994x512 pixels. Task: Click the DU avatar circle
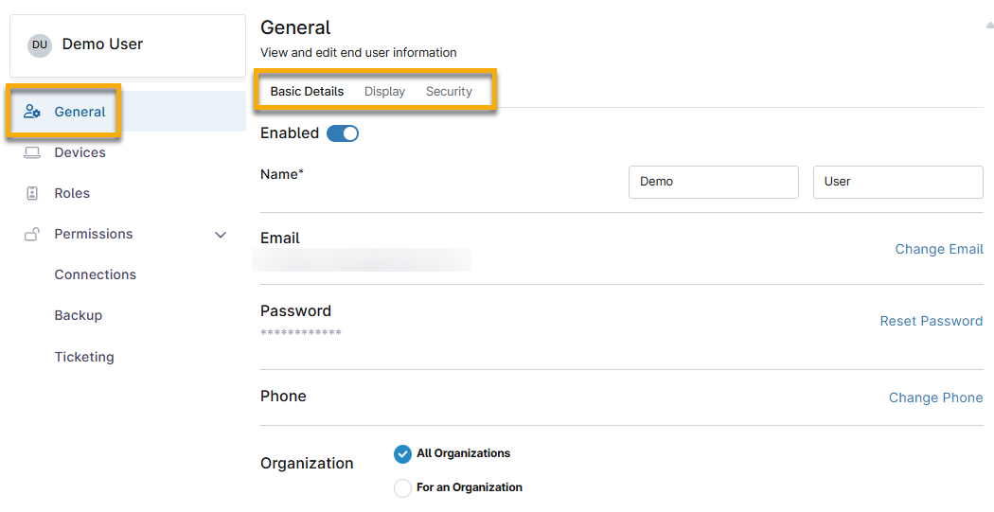tap(40, 44)
